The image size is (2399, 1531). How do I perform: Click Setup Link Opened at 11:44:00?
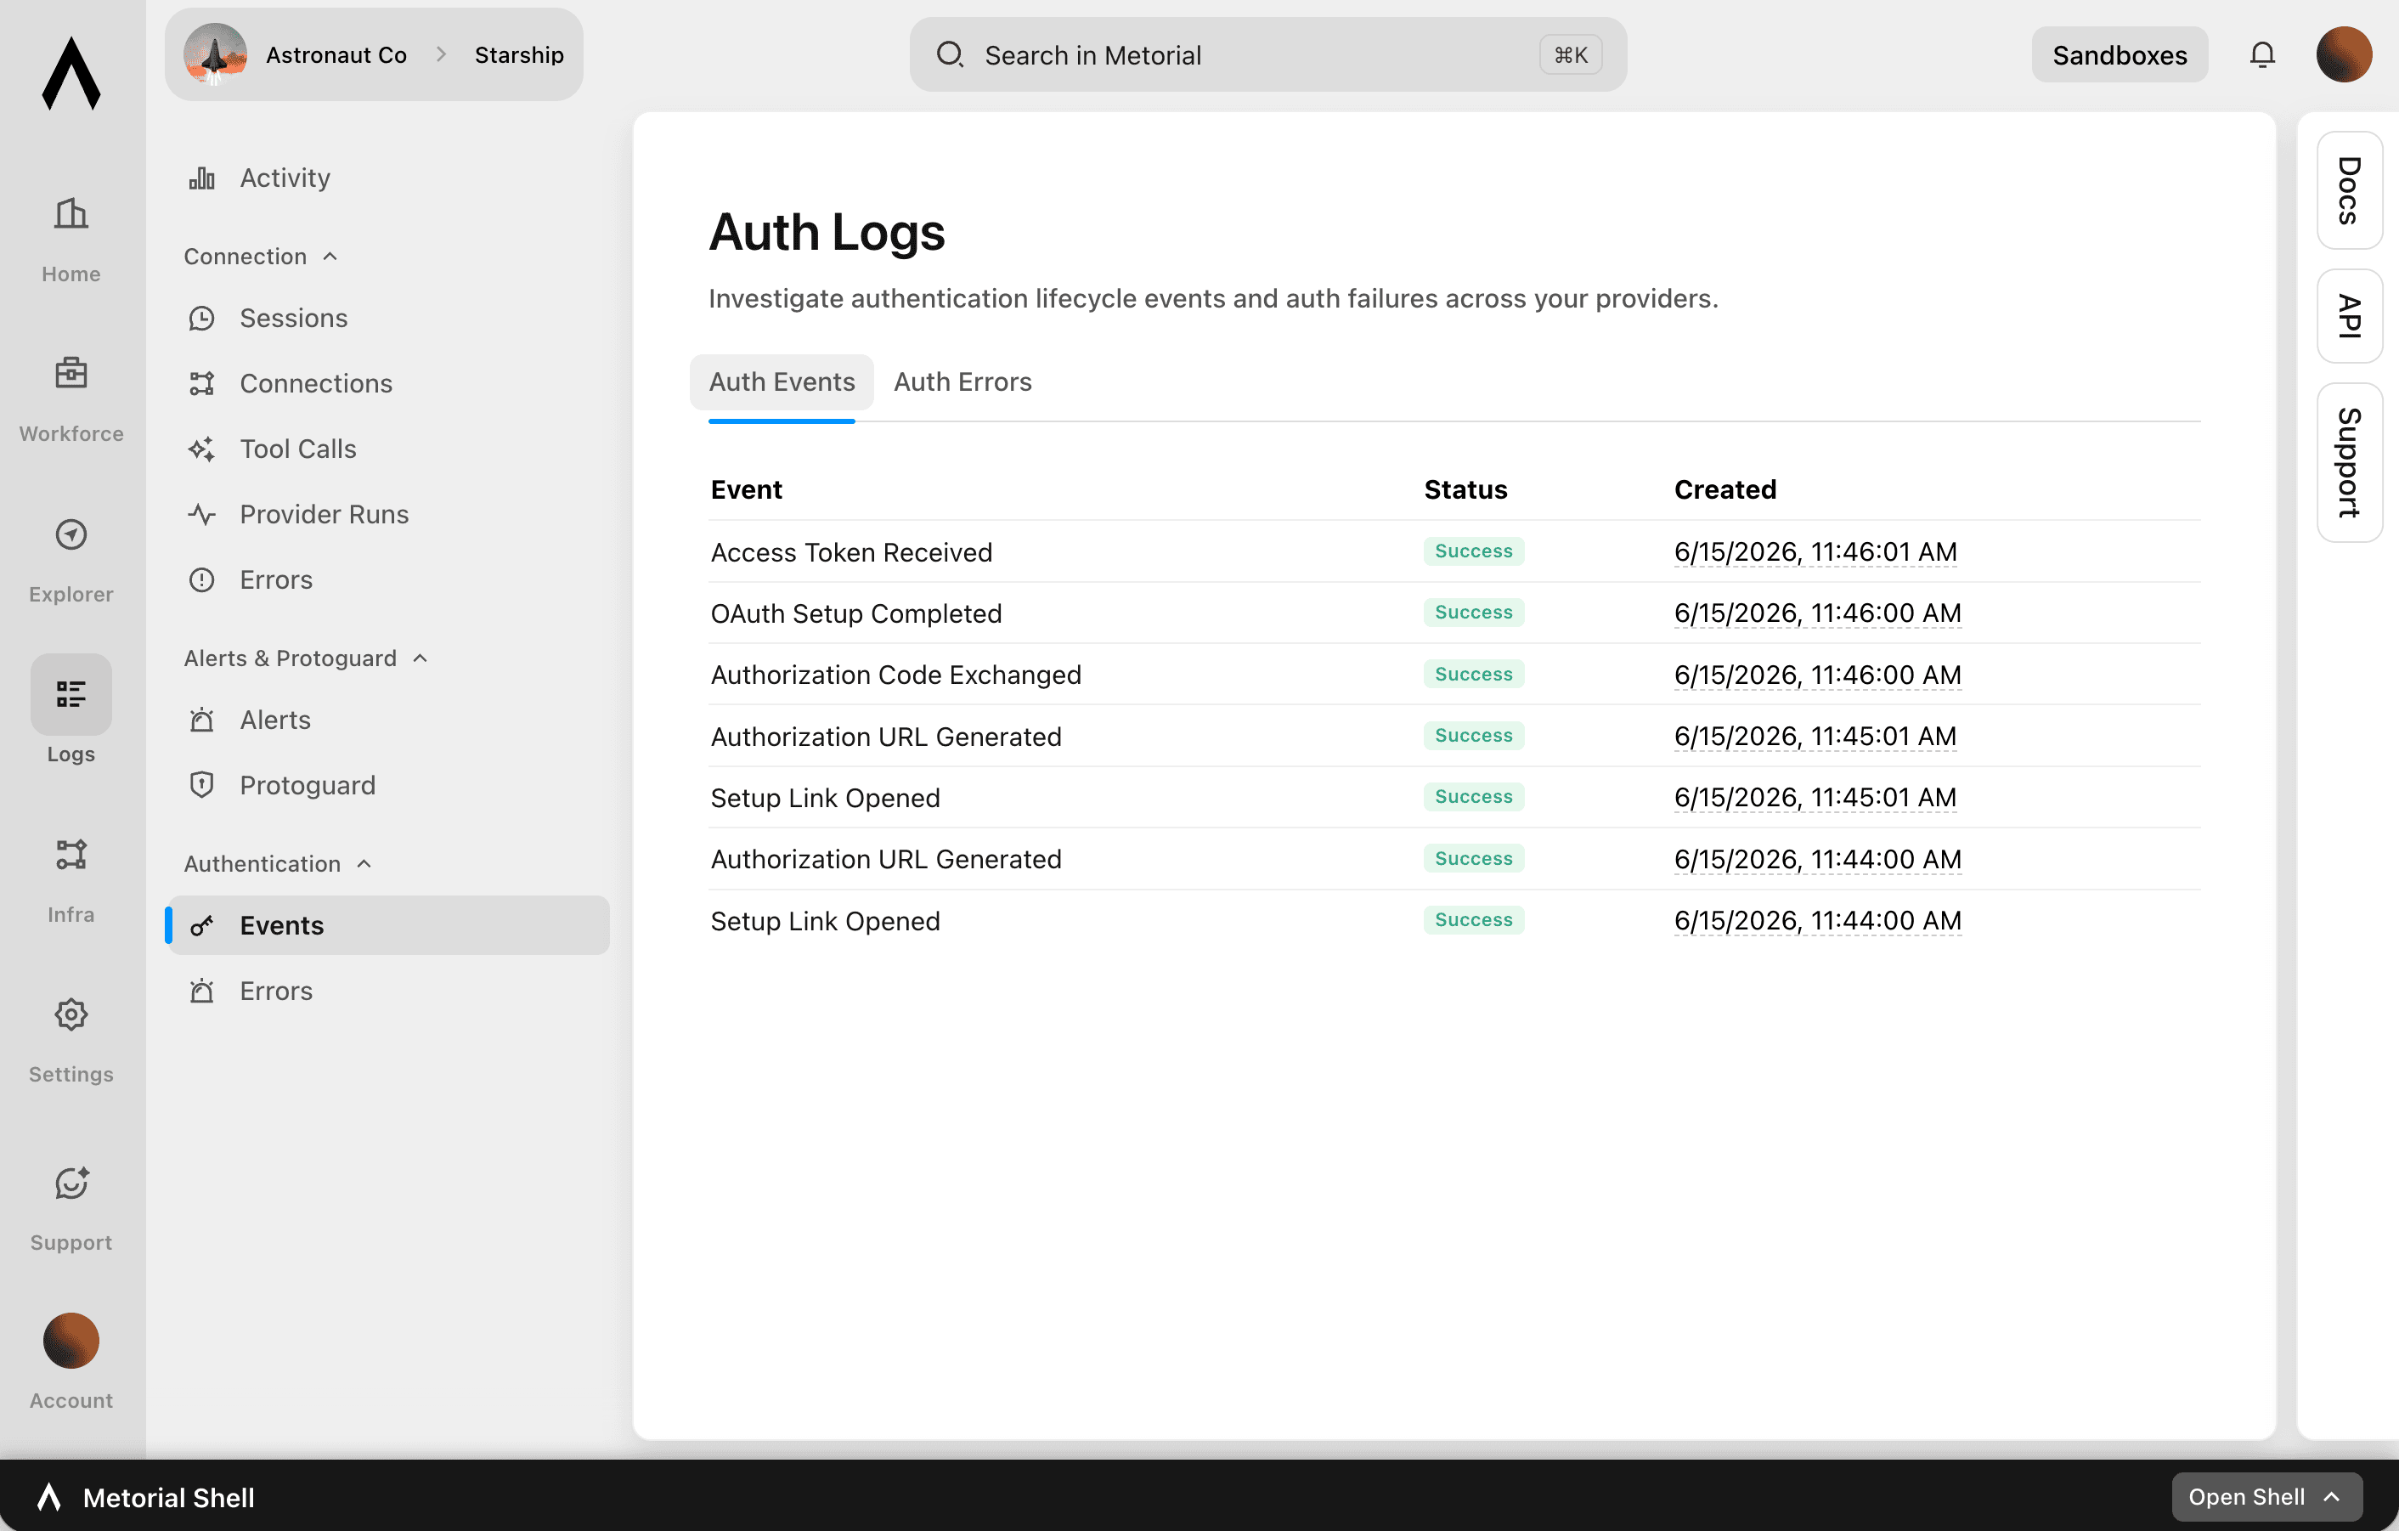825,921
